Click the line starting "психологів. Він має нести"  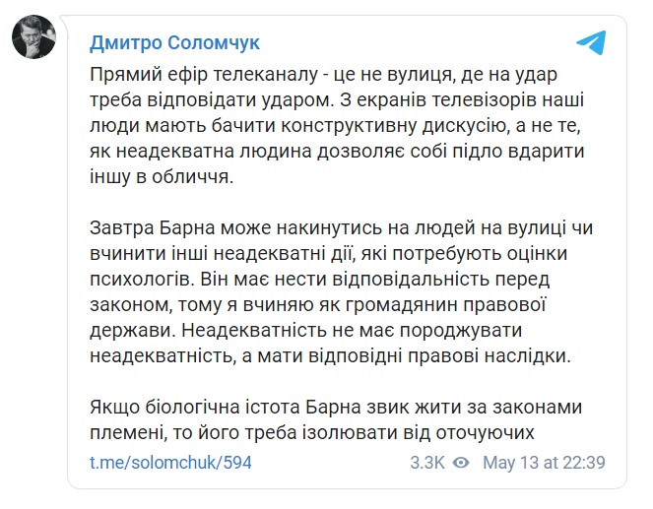pos(320,280)
